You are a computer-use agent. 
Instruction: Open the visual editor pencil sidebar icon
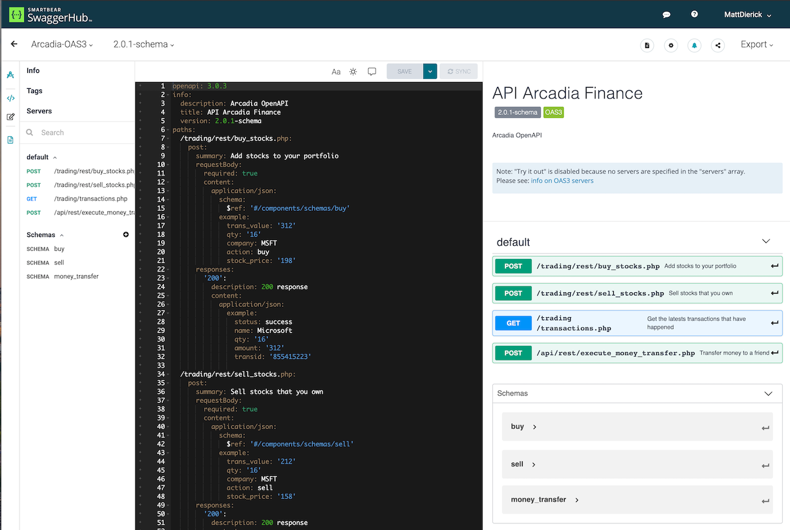[x=10, y=117]
